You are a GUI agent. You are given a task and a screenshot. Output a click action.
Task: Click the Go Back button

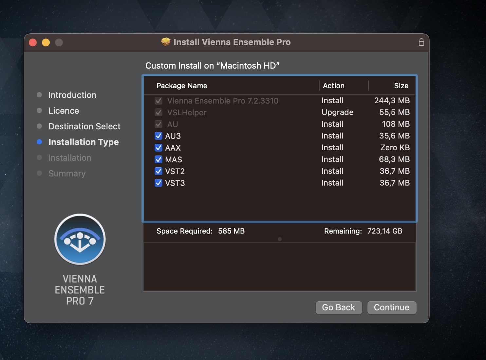tap(339, 307)
